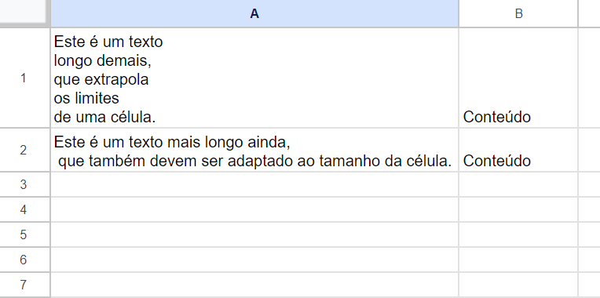Image resolution: width=600 pixels, height=298 pixels.
Task: Select empty cell A3
Action: [x=254, y=184]
